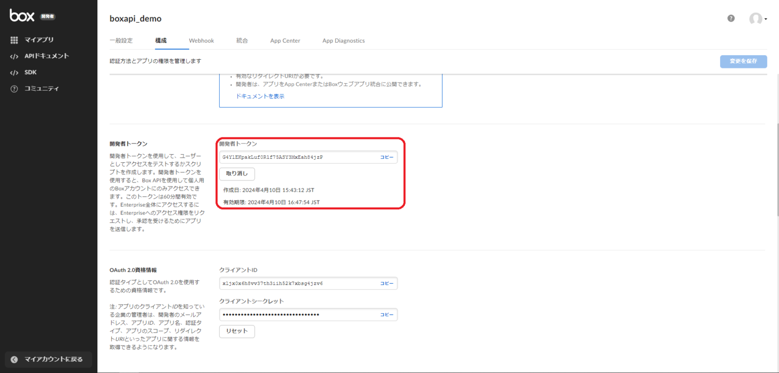Screen dimensions: 779x373
Task: Open コミュニティ using its question mark icon
Action: (x=14, y=88)
